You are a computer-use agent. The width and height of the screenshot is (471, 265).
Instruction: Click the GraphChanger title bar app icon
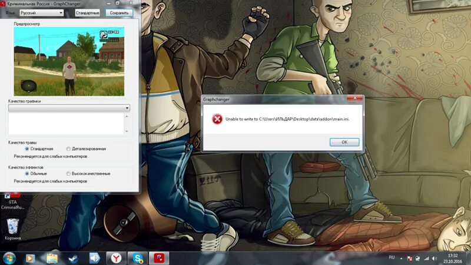tap(3, 4)
